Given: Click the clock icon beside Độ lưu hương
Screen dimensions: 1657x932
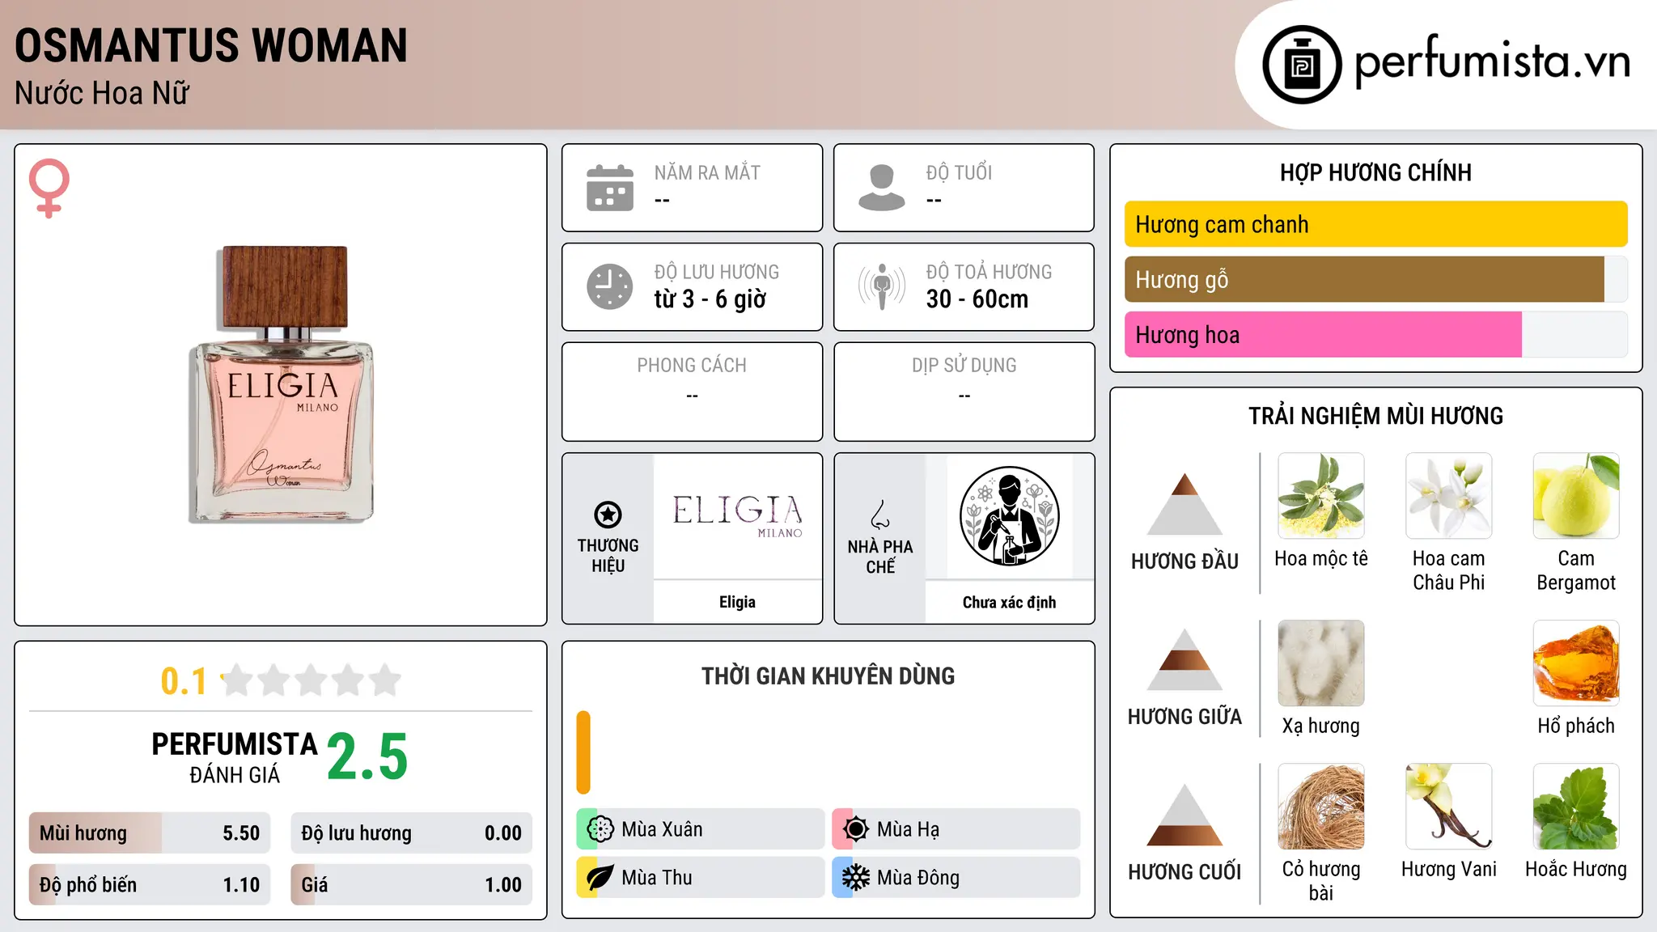Looking at the screenshot, I should coord(610,286).
